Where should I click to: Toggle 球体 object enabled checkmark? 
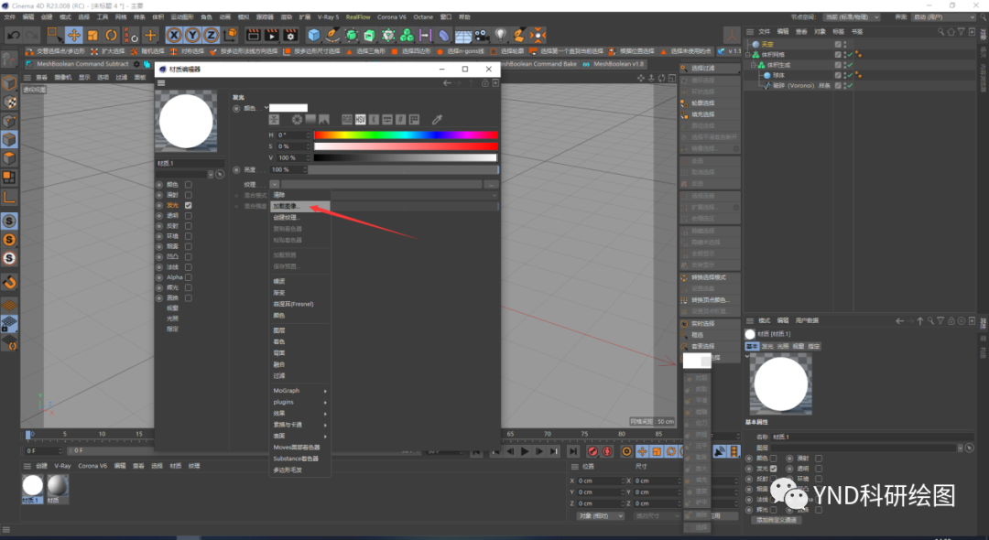tap(850, 75)
